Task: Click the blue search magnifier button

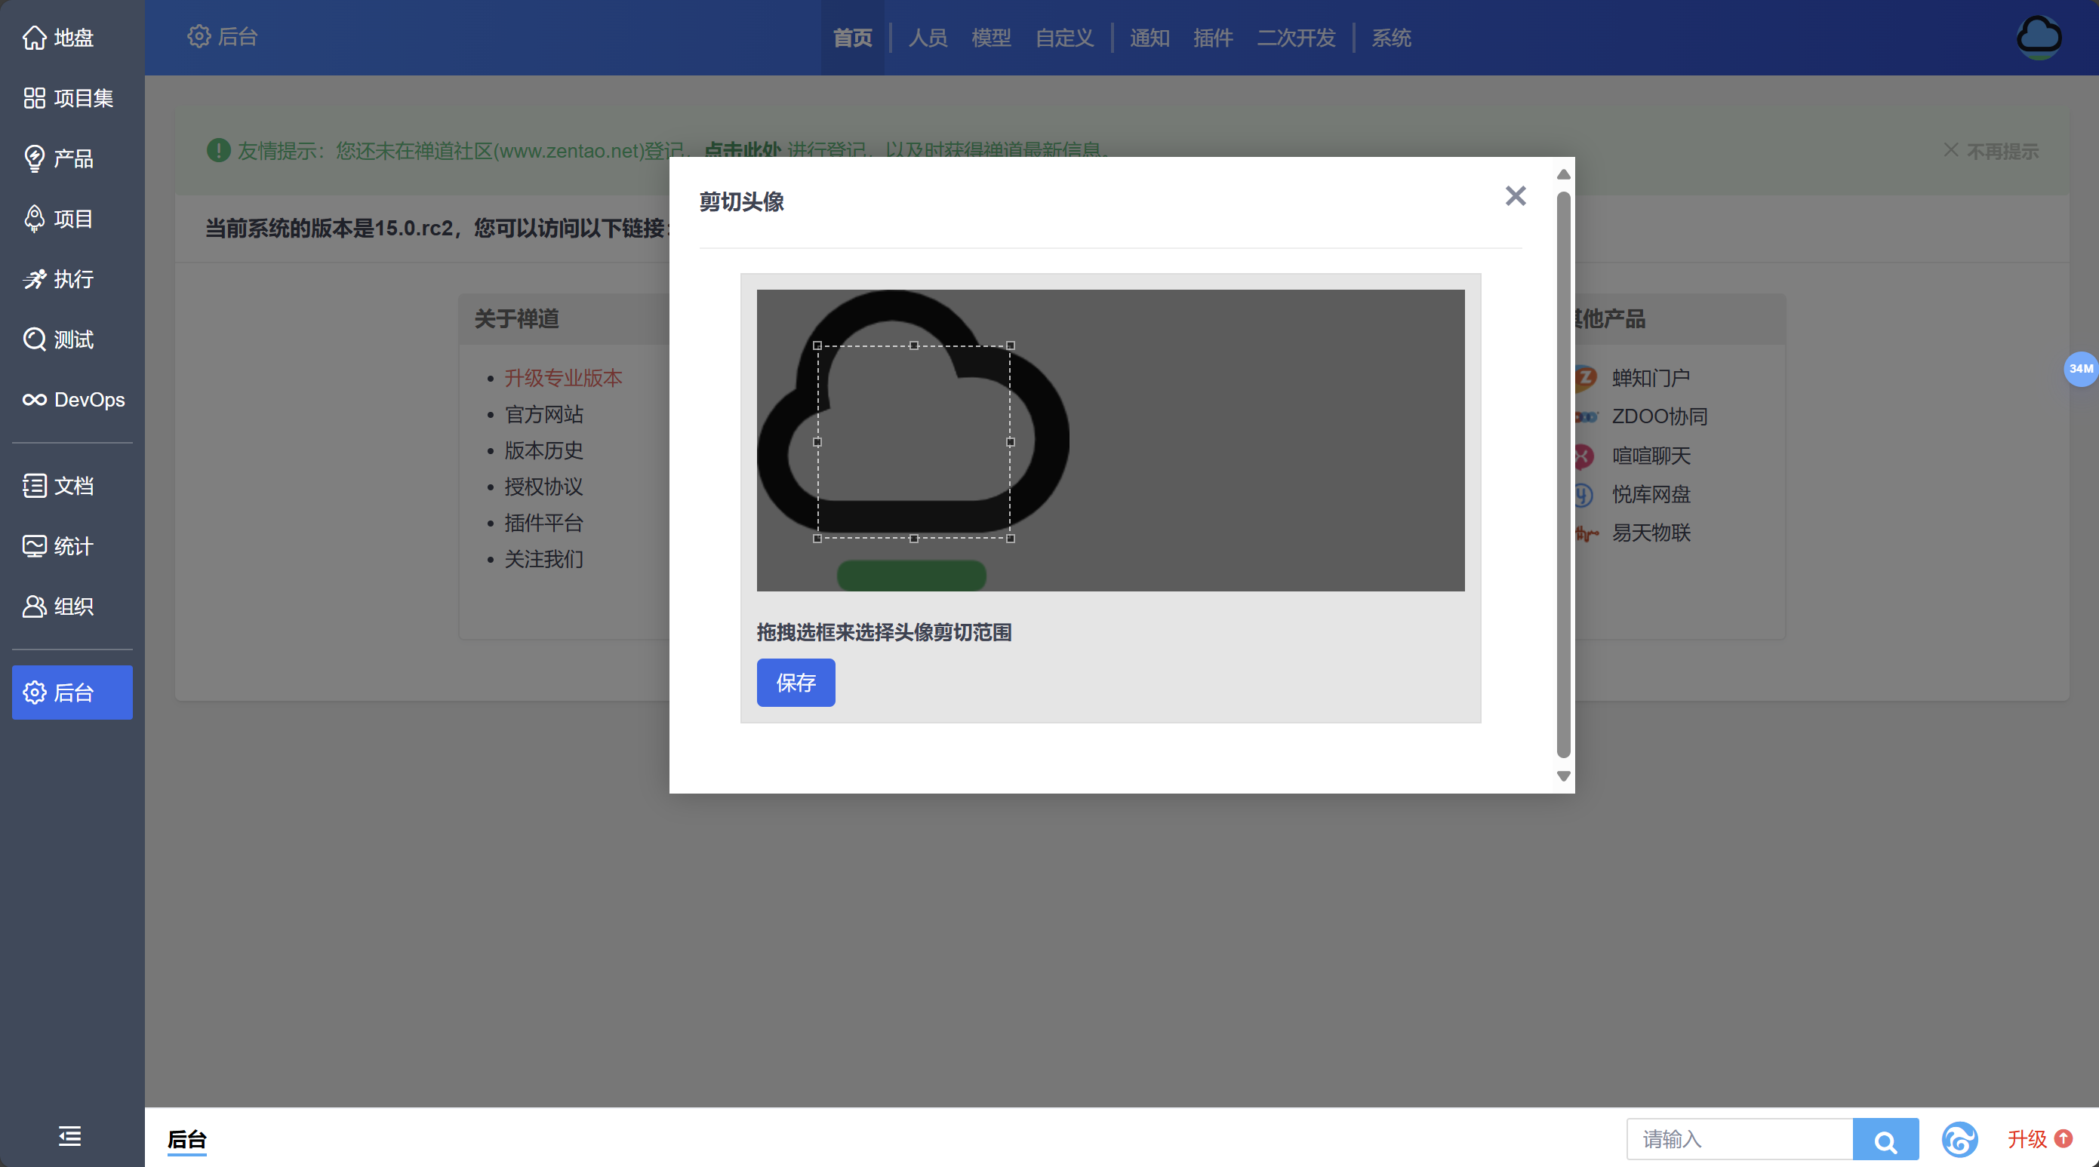Action: point(1885,1139)
